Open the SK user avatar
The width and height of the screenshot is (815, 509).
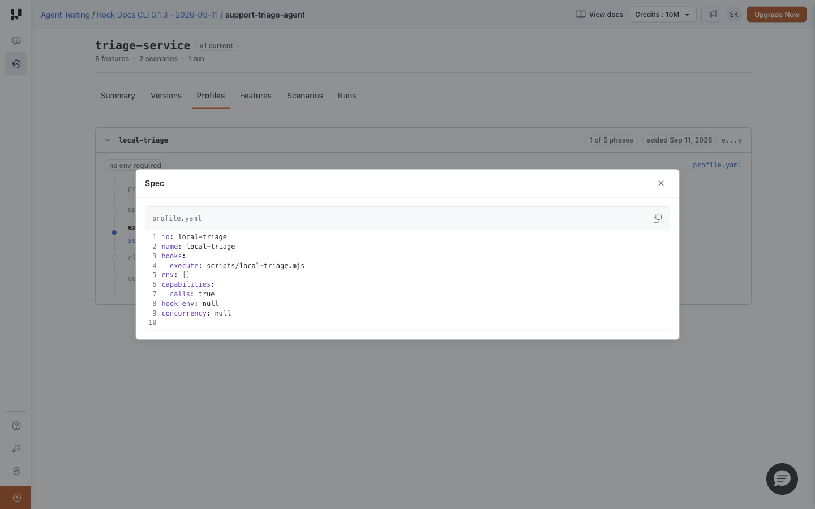pos(734,15)
